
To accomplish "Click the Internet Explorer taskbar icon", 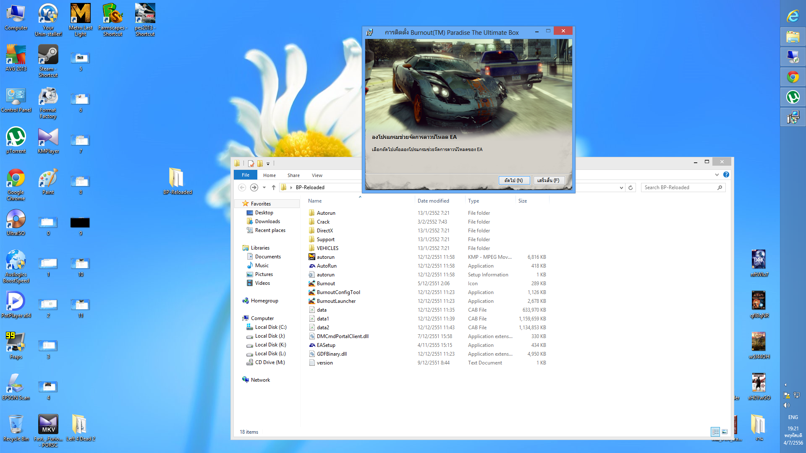I will click(x=793, y=17).
